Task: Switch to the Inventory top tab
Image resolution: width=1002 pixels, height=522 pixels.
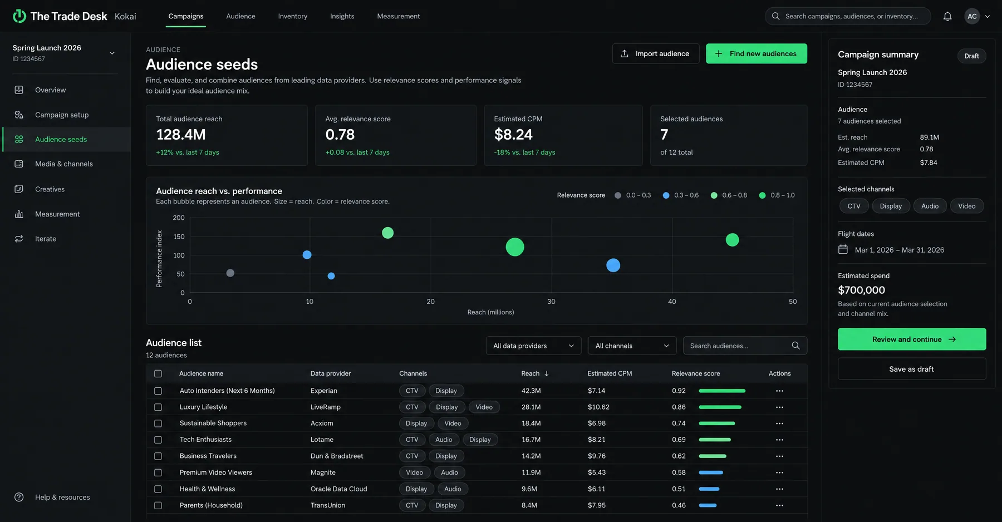Action: tap(293, 16)
